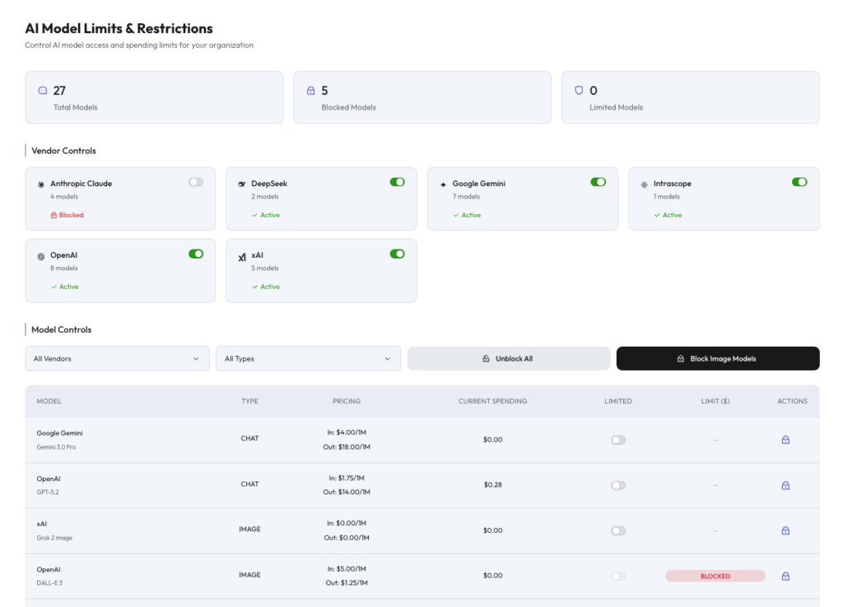This screenshot has height=607, width=843.
Task: Open the All Vendors dropdown
Action: pyautogui.click(x=117, y=358)
